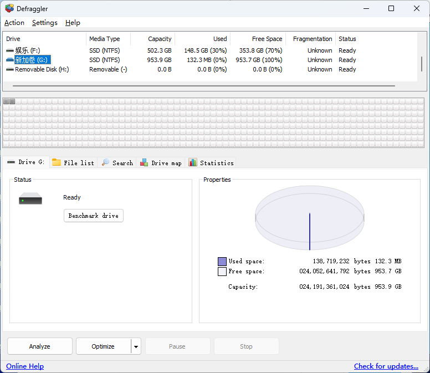Click the Removable Disk (H:) drive icon
The image size is (430, 373).
coord(10,69)
